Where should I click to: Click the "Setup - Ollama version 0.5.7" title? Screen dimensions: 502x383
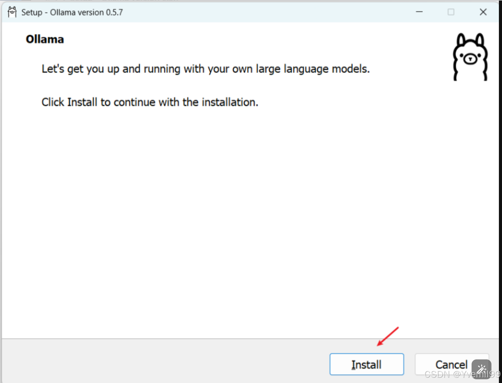(x=72, y=12)
